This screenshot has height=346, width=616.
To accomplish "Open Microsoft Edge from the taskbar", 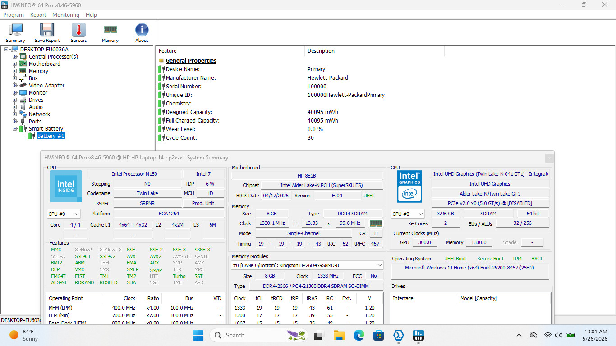I will pyautogui.click(x=359, y=335).
